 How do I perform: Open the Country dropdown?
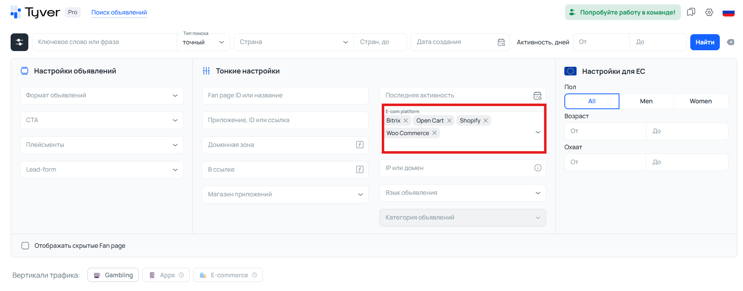click(x=294, y=42)
